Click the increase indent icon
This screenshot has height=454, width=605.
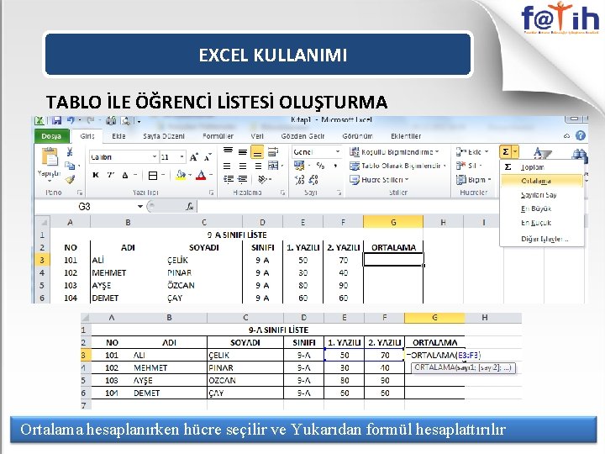coord(243,180)
